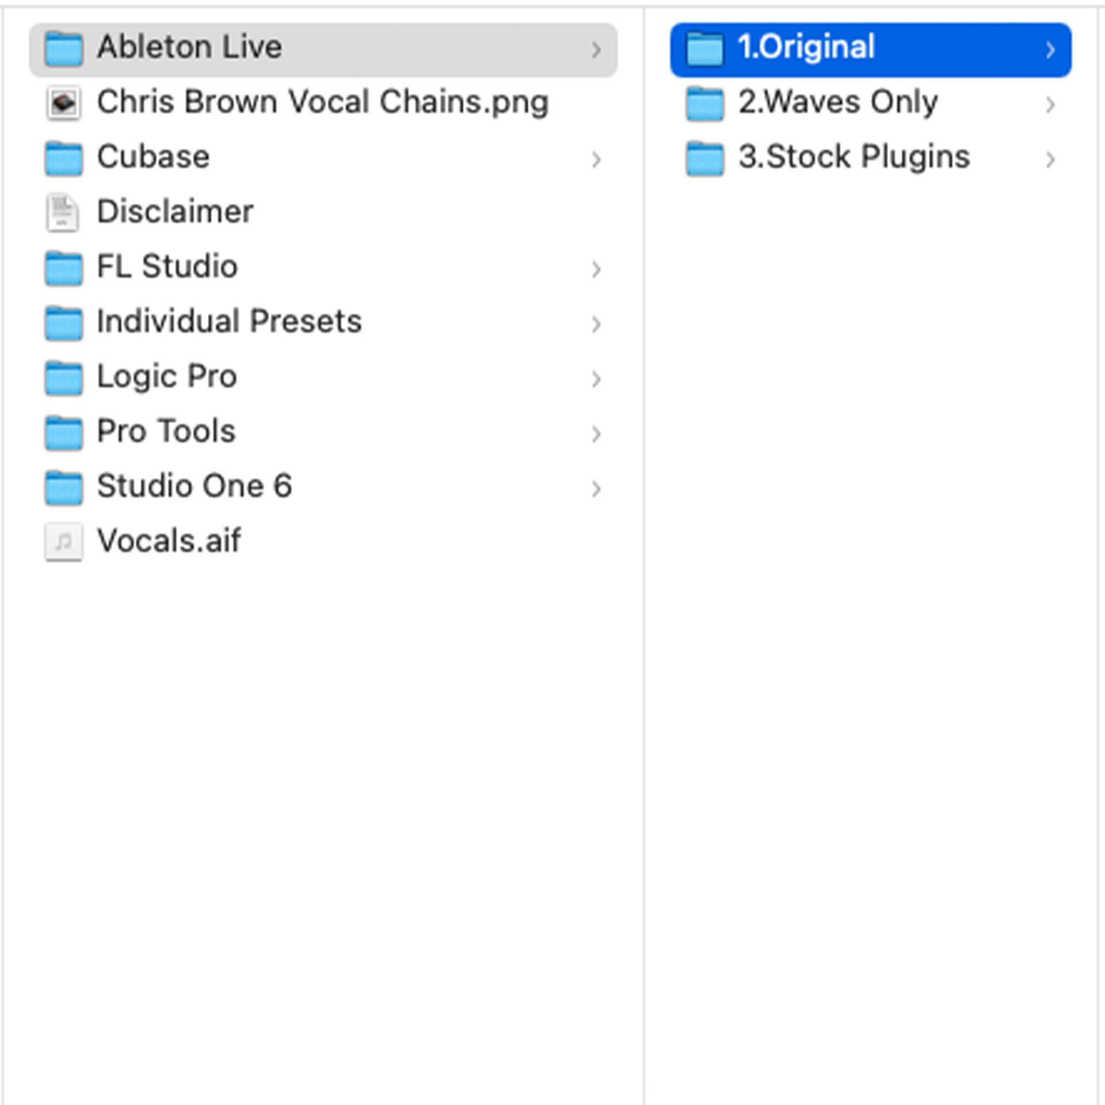The height and width of the screenshot is (1105, 1105).
Task: Click the 3.Stock Plugins folder icon
Action: tap(704, 158)
